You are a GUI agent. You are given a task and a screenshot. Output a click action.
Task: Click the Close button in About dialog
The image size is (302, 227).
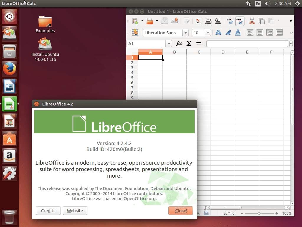tap(180, 210)
